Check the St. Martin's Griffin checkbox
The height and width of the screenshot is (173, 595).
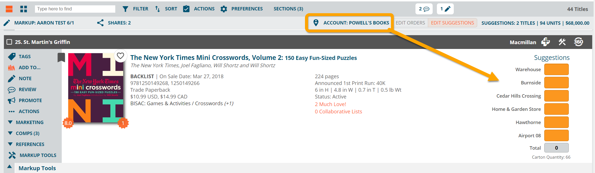coord(9,42)
